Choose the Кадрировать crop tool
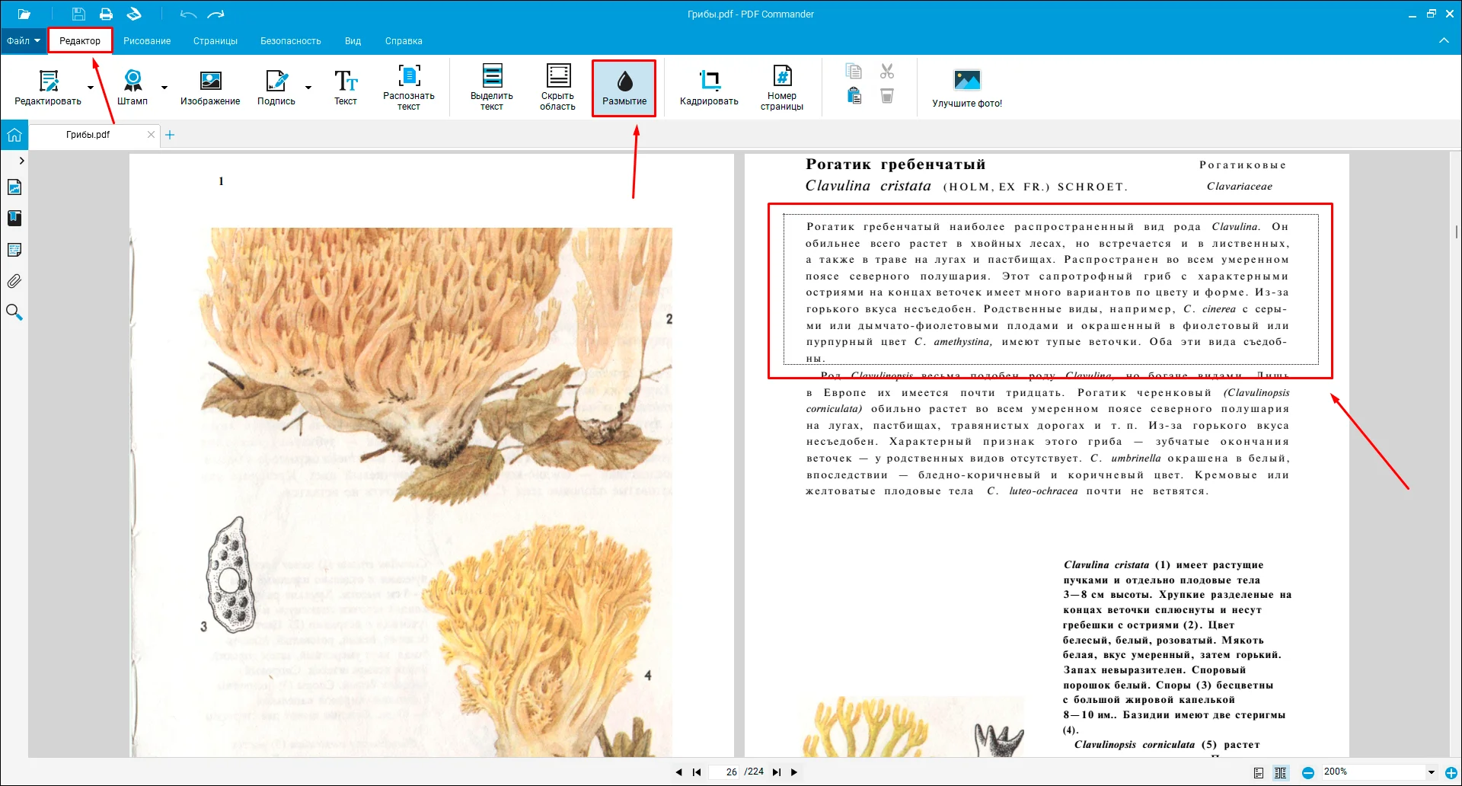Screen dimensions: 1462x786 click(x=709, y=88)
